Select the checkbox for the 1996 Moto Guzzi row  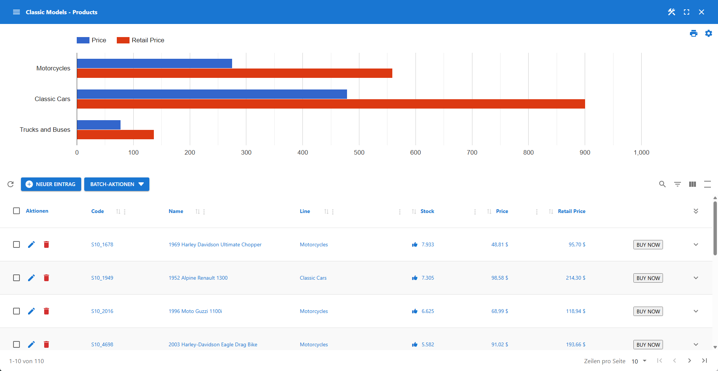tap(16, 311)
